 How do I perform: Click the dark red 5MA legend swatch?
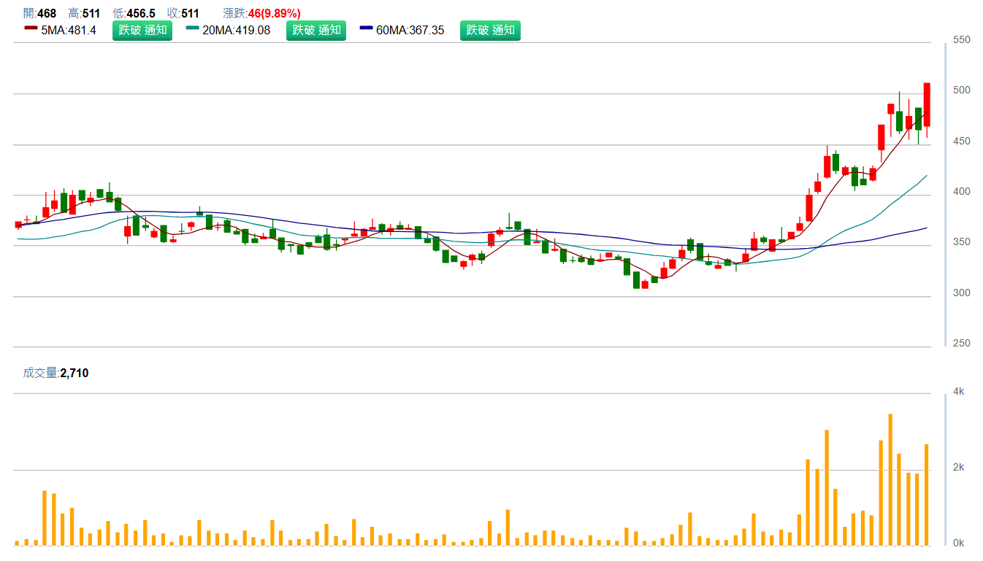(31, 30)
